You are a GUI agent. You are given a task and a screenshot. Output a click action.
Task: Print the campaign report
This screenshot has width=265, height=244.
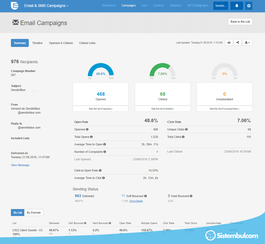click(229, 42)
